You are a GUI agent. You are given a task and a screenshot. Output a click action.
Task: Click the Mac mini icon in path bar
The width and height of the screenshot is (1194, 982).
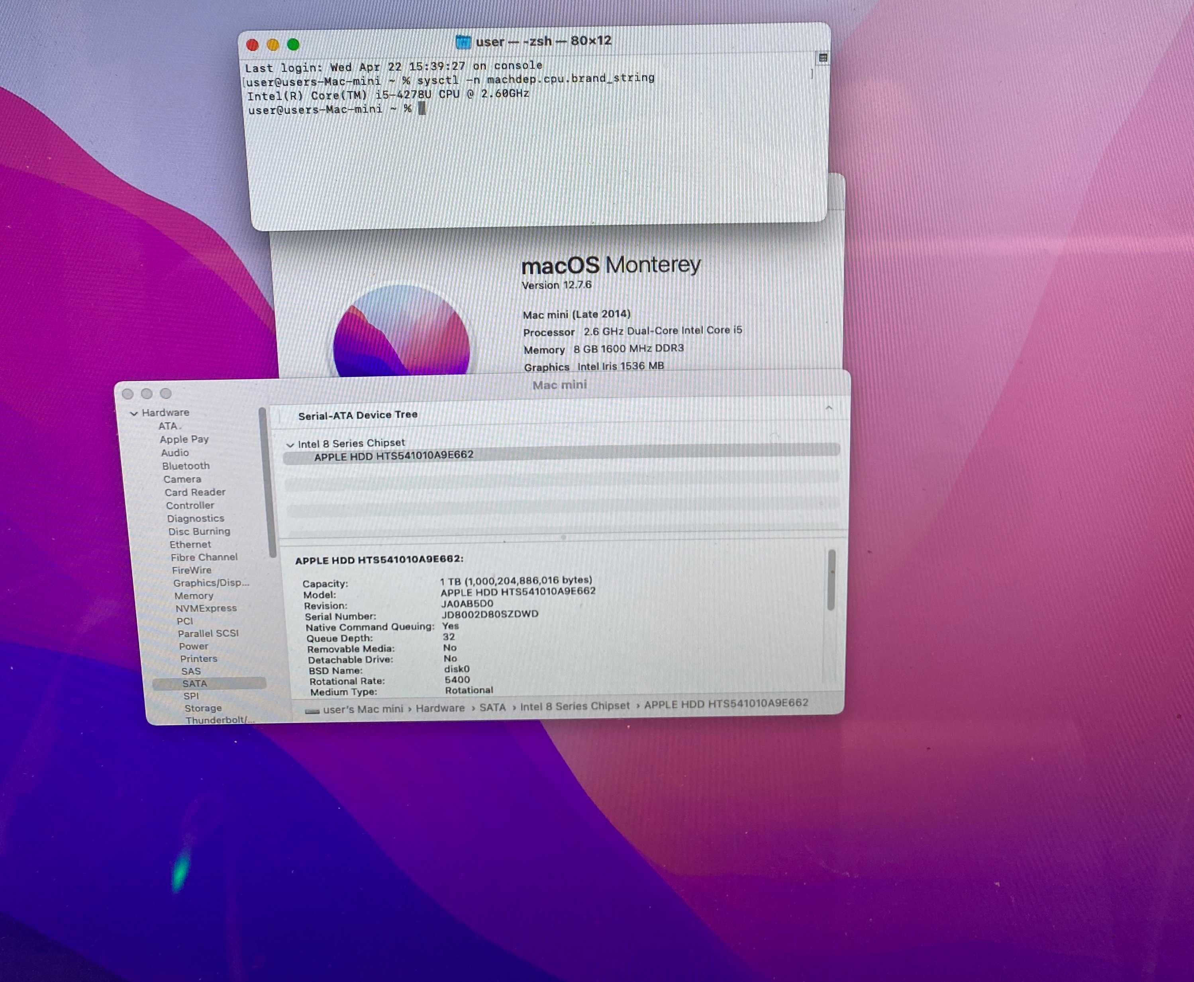(312, 711)
